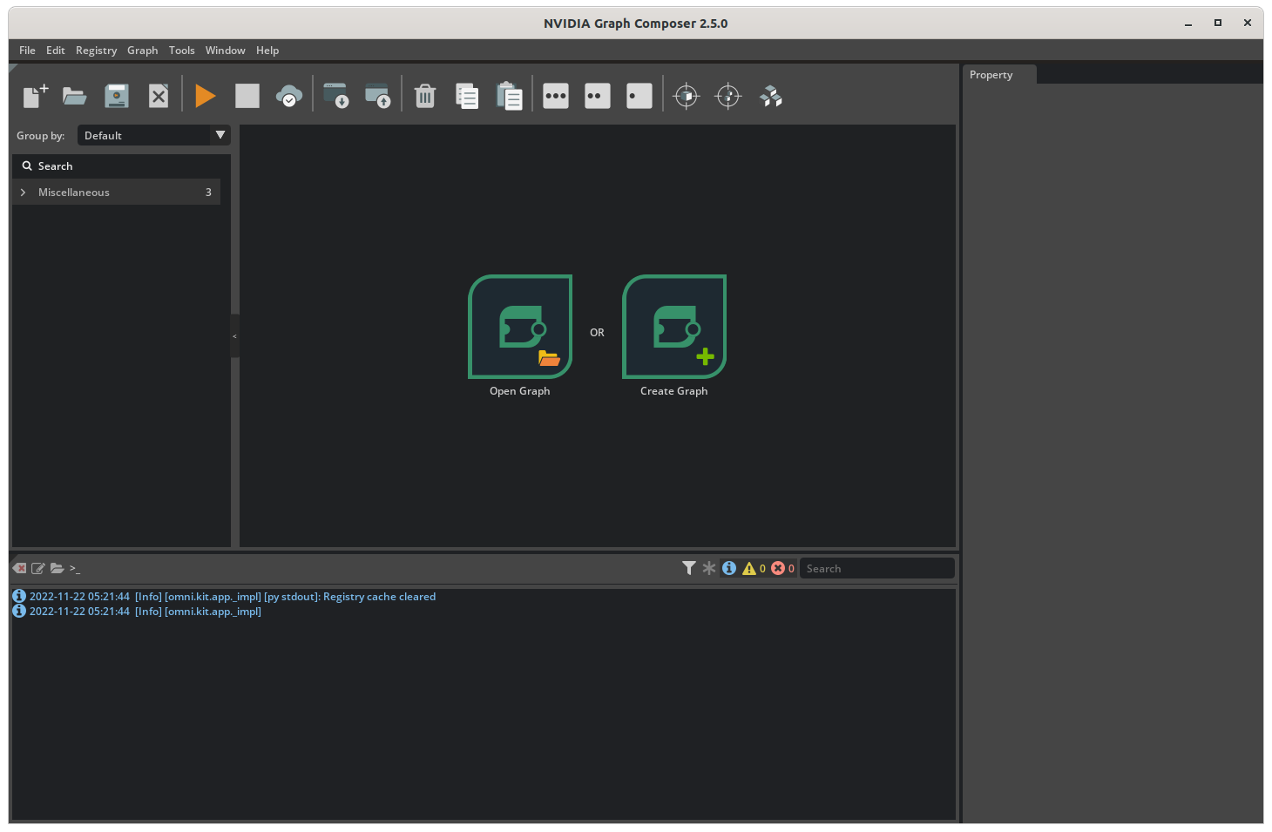Click the Open Graph folder toolbar icon

75,96
